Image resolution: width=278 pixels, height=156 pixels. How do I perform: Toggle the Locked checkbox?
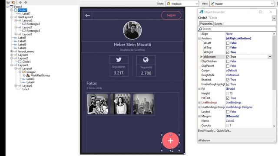tap(228, 112)
